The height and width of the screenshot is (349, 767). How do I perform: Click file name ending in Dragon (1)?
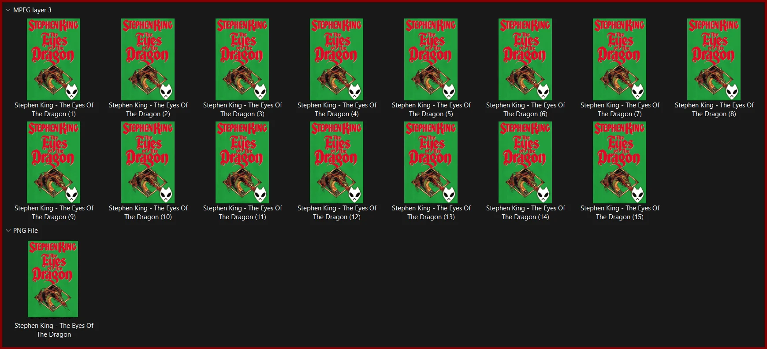point(54,110)
